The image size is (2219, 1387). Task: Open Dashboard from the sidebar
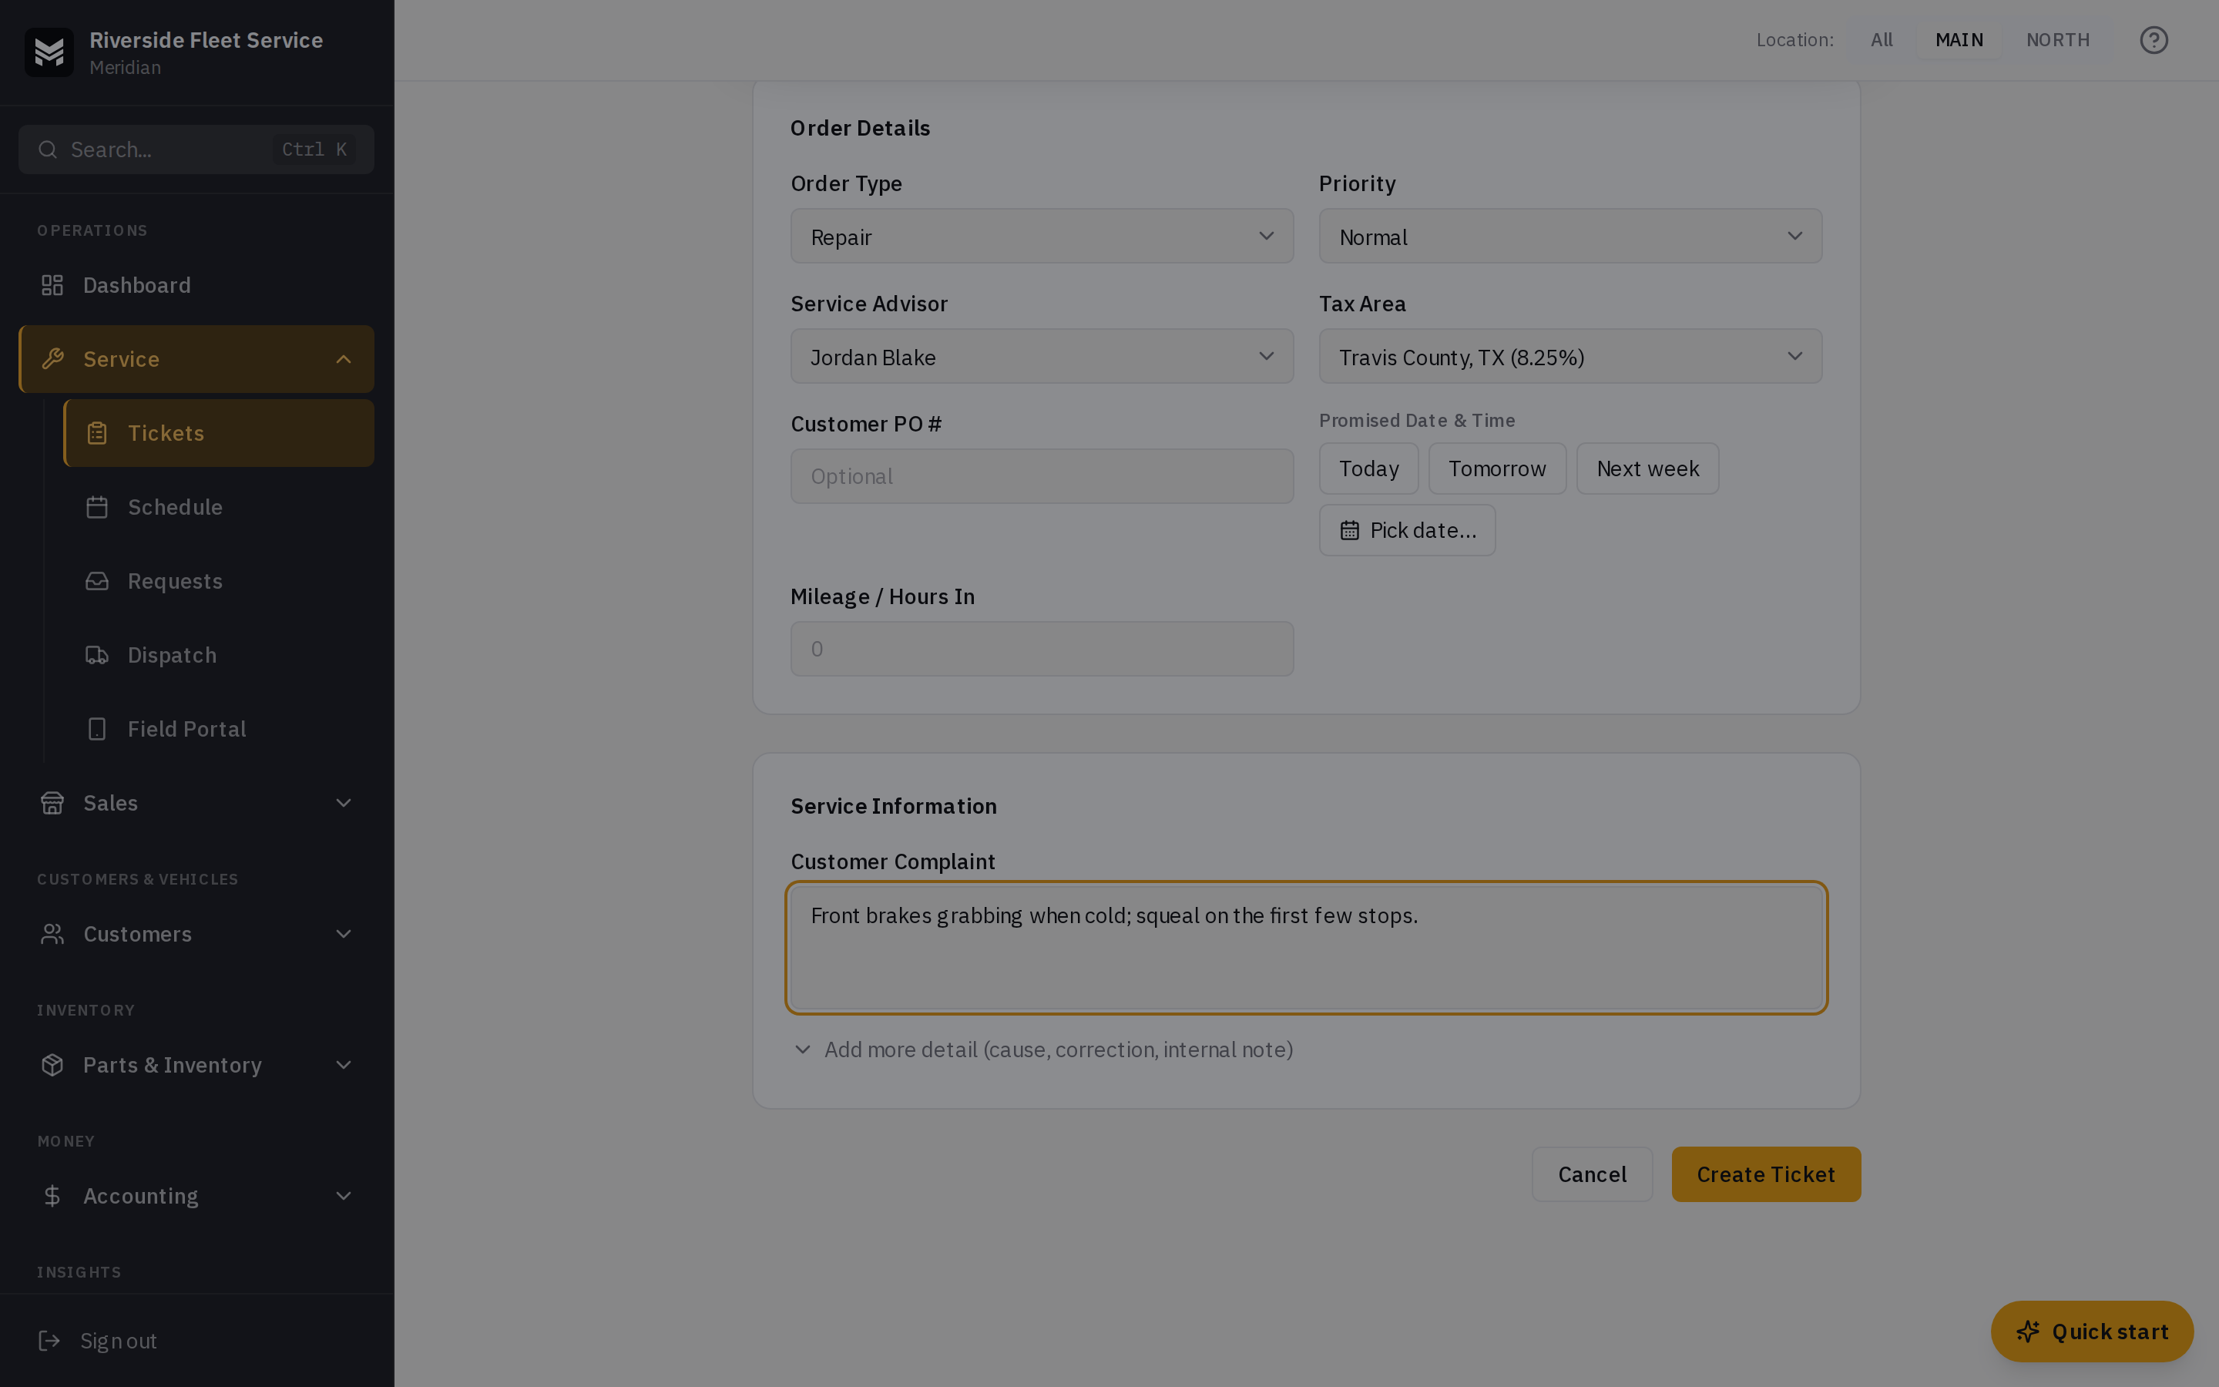pos(196,285)
